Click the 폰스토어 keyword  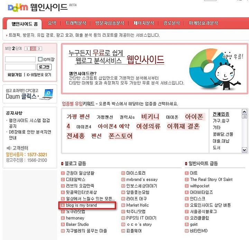(x=121, y=136)
